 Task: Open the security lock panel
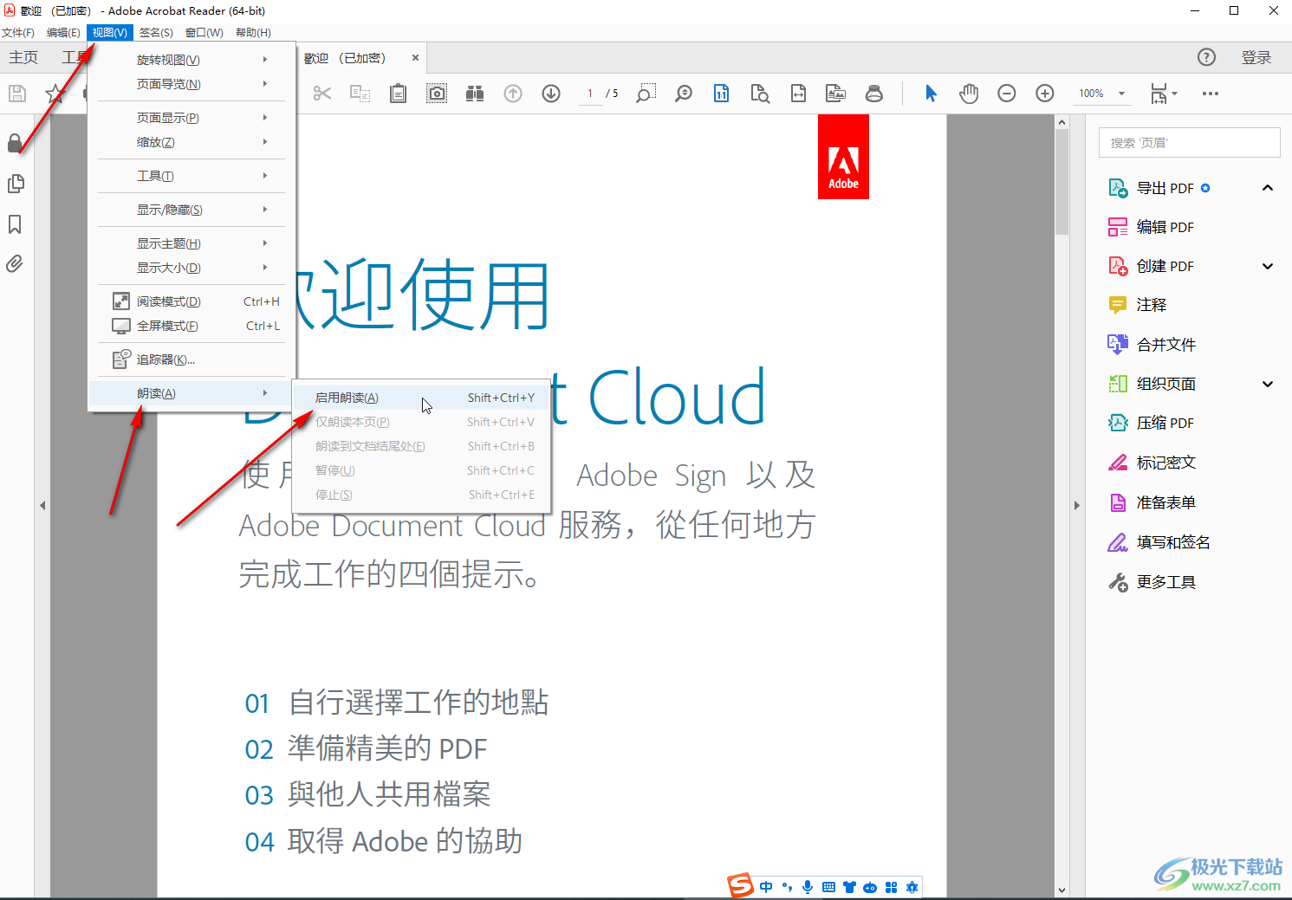pyautogui.click(x=15, y=143)
